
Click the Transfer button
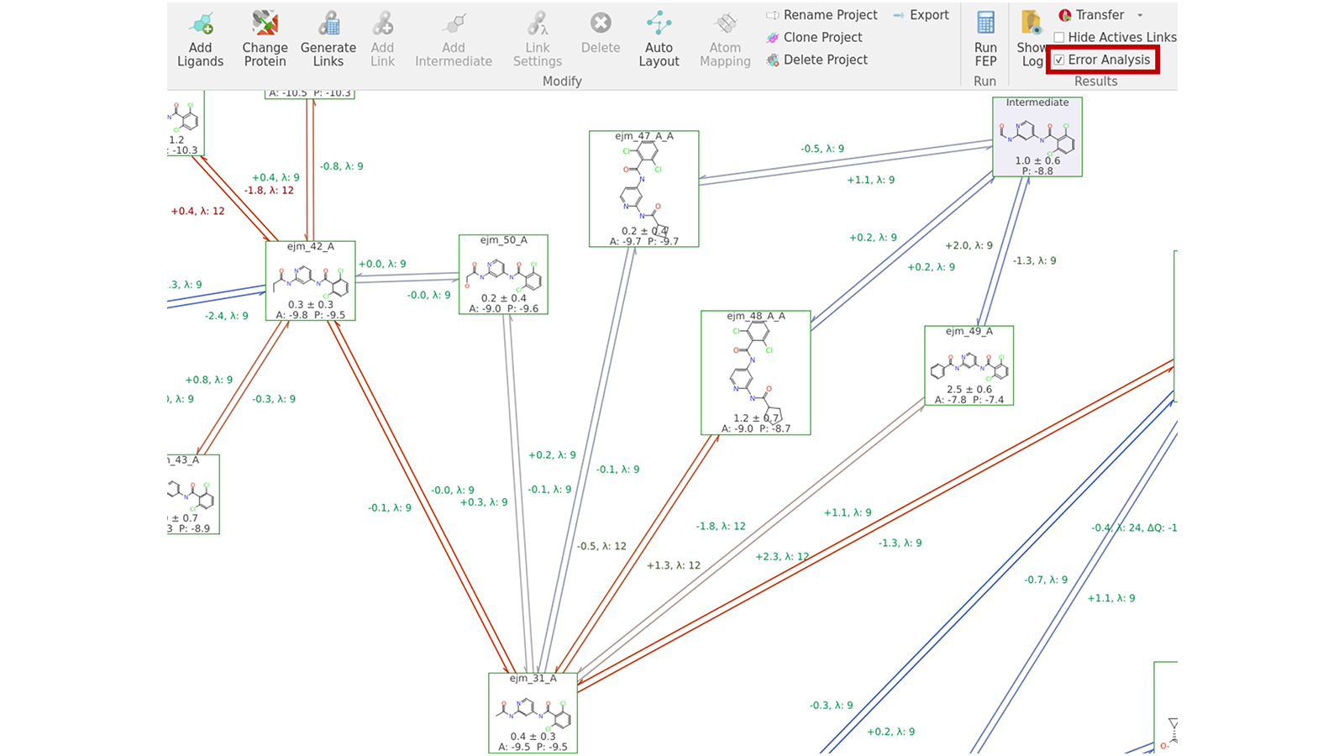point(1091,15)
